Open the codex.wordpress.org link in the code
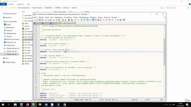The width and height of the screenshot is (191, 107). (x=73, y=26)
